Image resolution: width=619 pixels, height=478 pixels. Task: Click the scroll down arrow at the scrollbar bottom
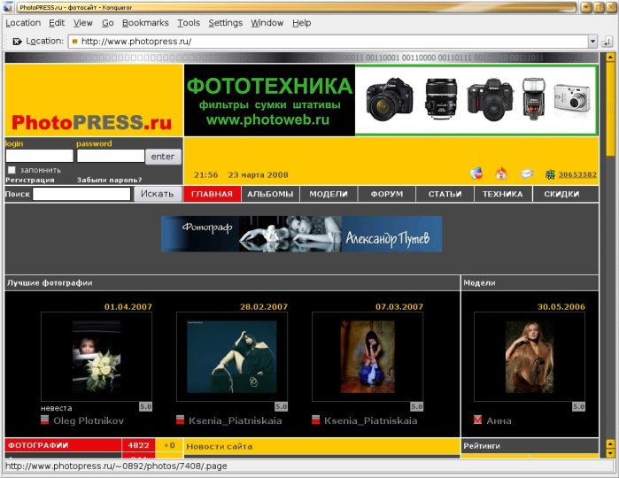pos(610,453)
